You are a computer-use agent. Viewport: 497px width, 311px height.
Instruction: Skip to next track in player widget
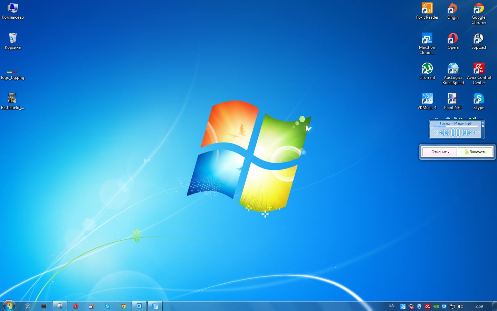tap(466, 132)
